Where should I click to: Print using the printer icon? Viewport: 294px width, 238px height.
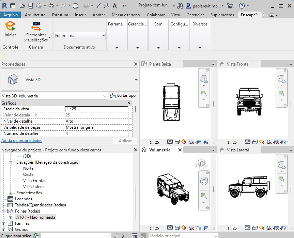coord(76,6)
